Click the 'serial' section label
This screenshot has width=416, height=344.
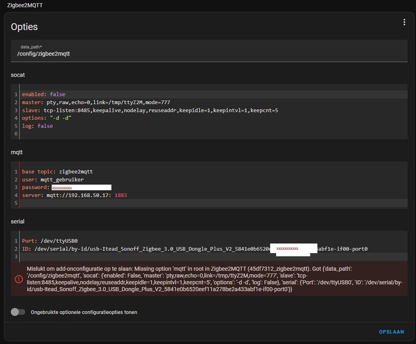(x=18, y=221)
